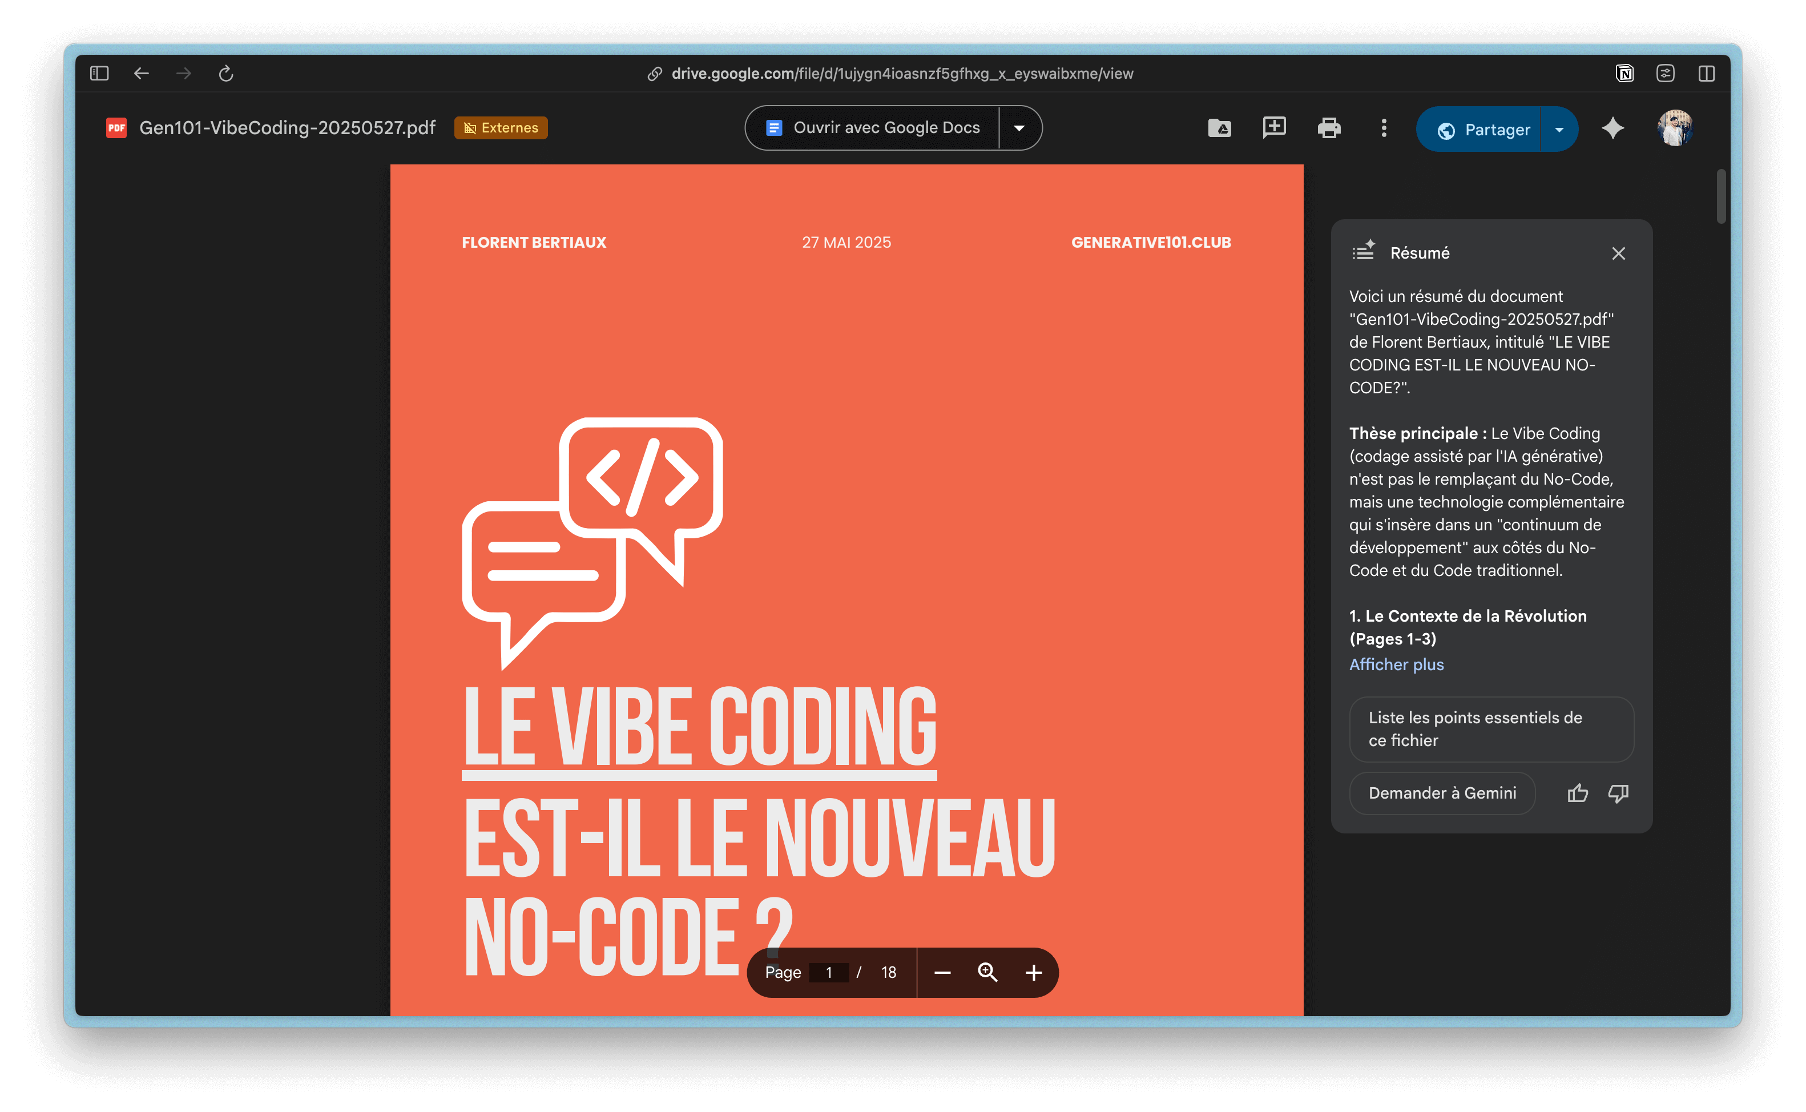
Task: Expand the summary with Afficher plus
Action: pos(1396,664)
